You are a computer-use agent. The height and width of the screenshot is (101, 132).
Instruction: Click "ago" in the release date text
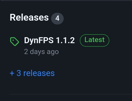53,52
